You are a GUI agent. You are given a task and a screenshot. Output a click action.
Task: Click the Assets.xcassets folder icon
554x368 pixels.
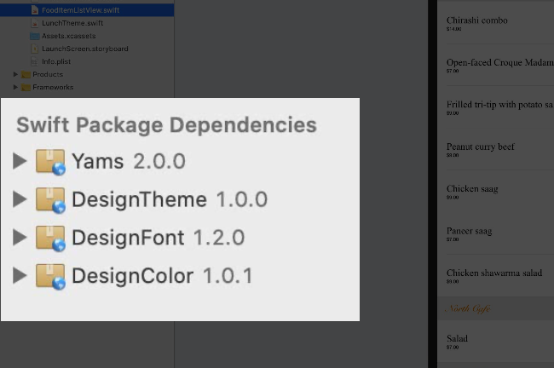35,36
